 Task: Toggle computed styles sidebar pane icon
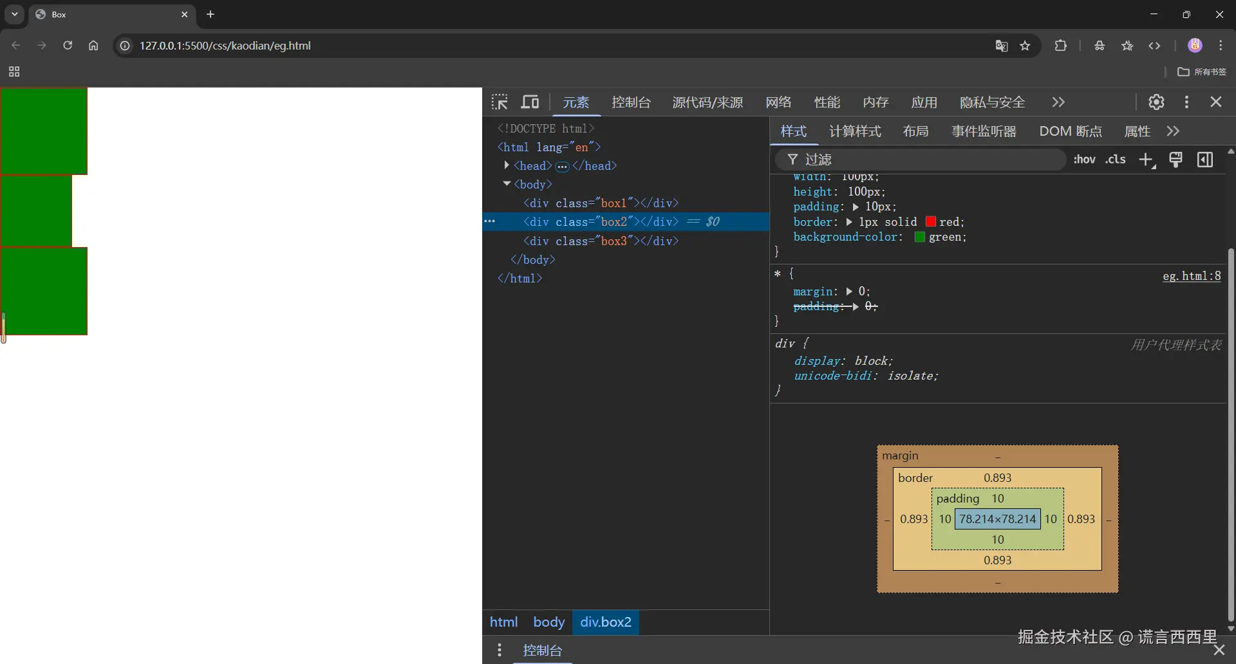click(x=1205, y=160)
